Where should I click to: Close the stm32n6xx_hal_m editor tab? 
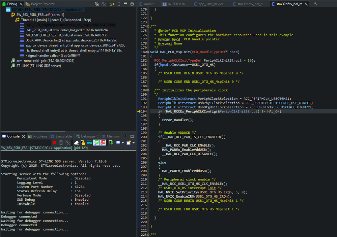pos(306,4)
